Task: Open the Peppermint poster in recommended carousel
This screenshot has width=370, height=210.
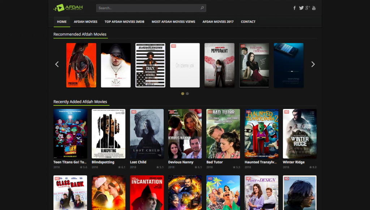Action: click(219, 65)
